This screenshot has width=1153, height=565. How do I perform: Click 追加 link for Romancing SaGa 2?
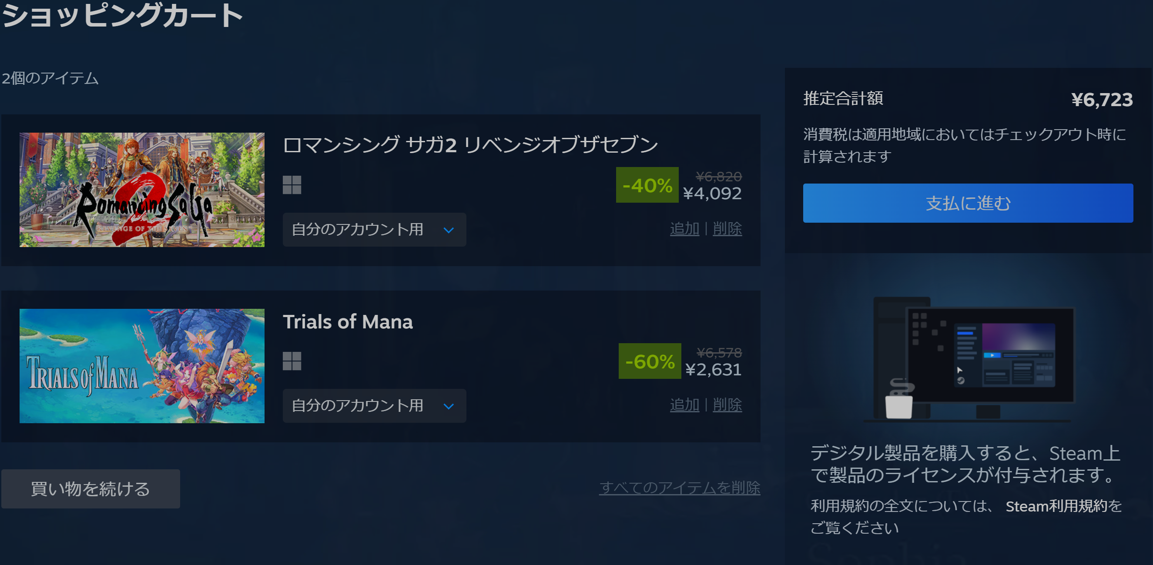click(x=684, y=229)
